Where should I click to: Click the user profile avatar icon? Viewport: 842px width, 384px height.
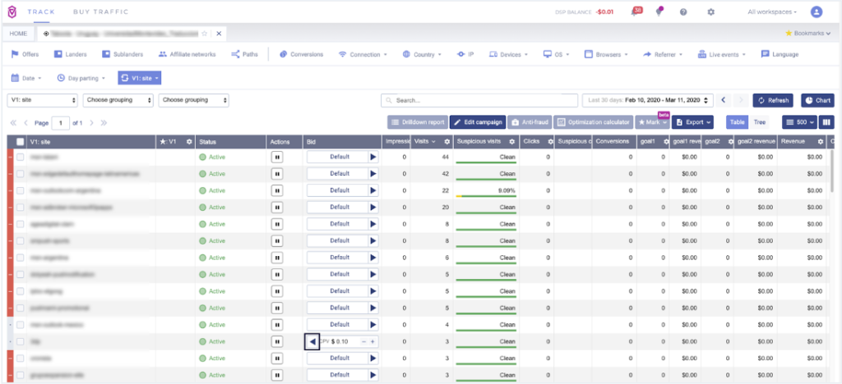pos(816,12)
